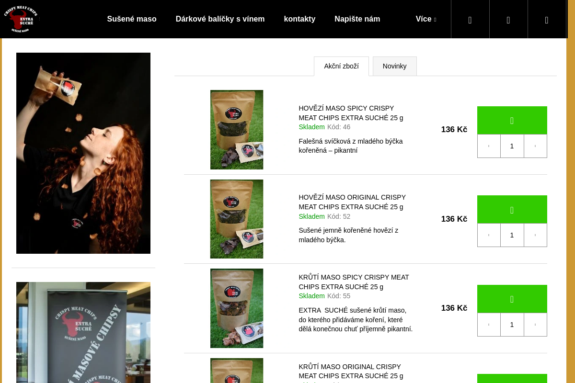This screenshot has width=575, height=383.
Task: Click 136 Kč price of Hovězí Spicy
Action: [454, 130]
